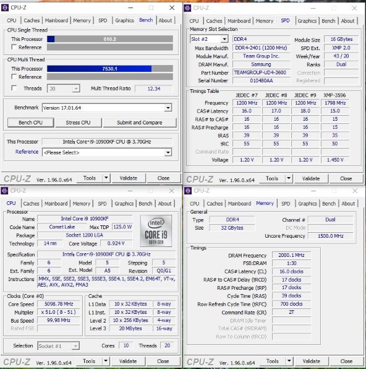Screen dimensions: 366x369
Task: Click the DRAM Manuf. Samsung value
Action: (261, 64)
